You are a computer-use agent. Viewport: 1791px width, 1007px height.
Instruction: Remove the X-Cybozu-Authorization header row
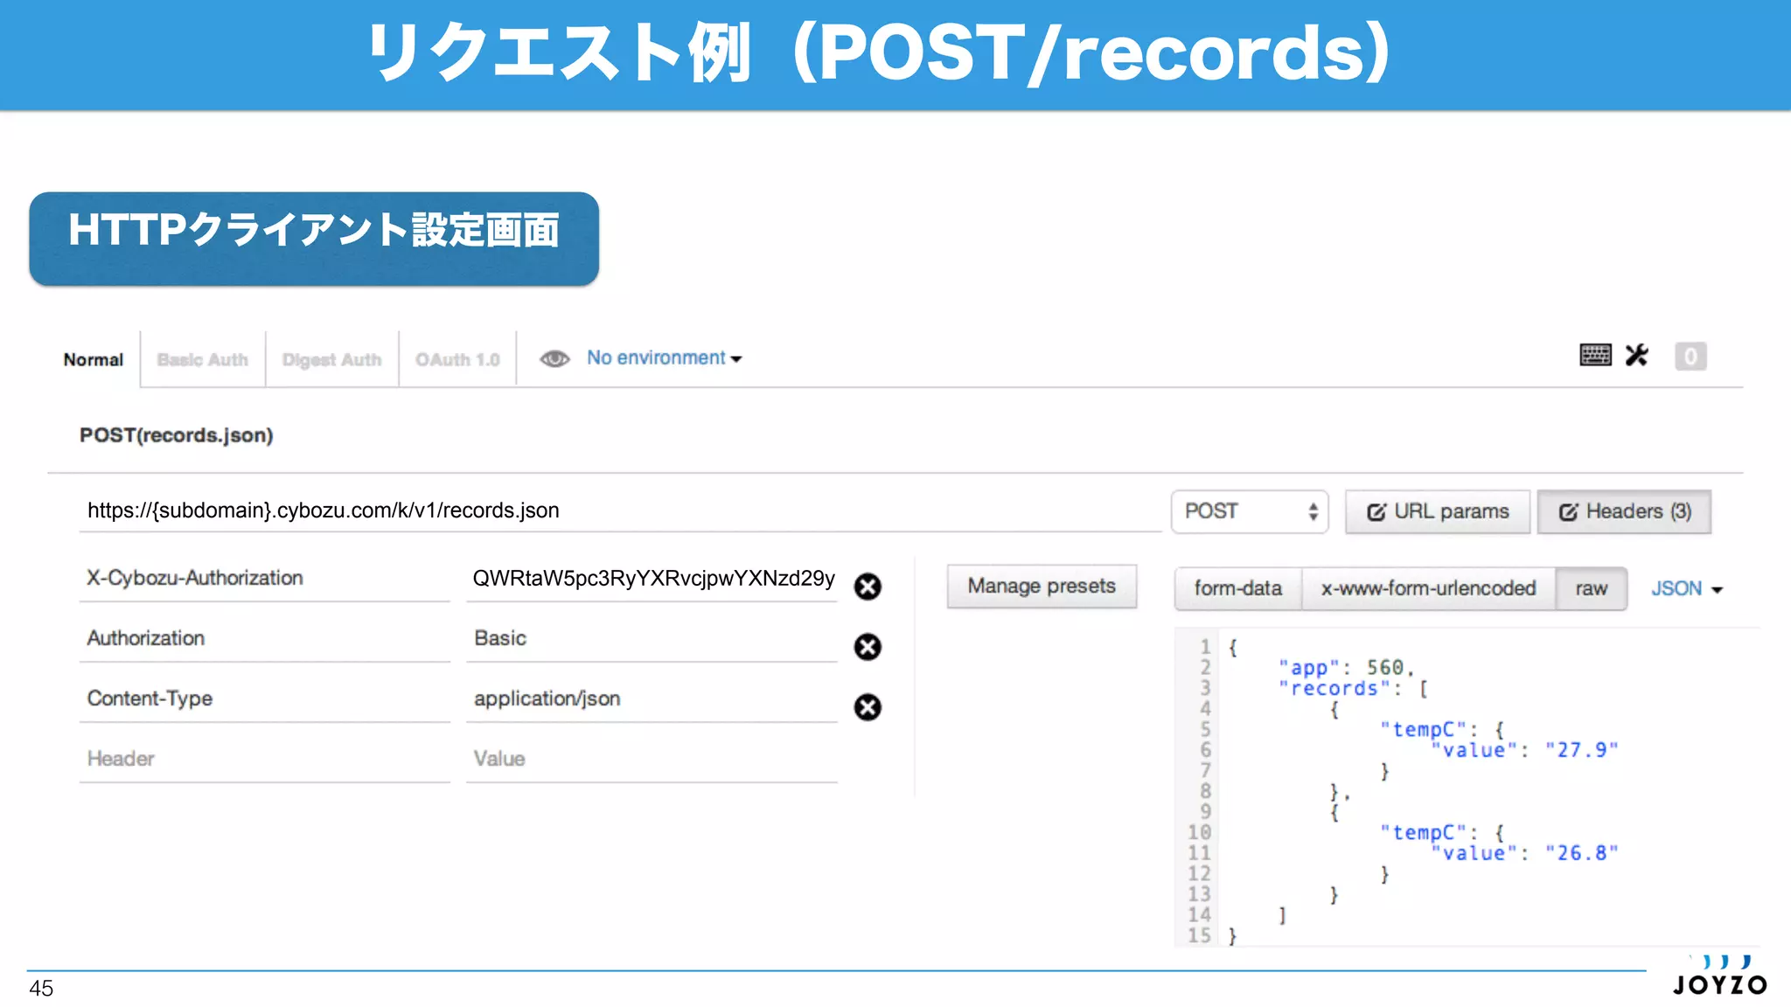(868, 587)
